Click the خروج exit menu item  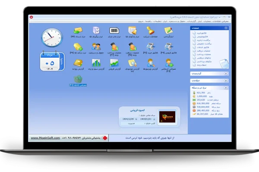tap(141, 21)
